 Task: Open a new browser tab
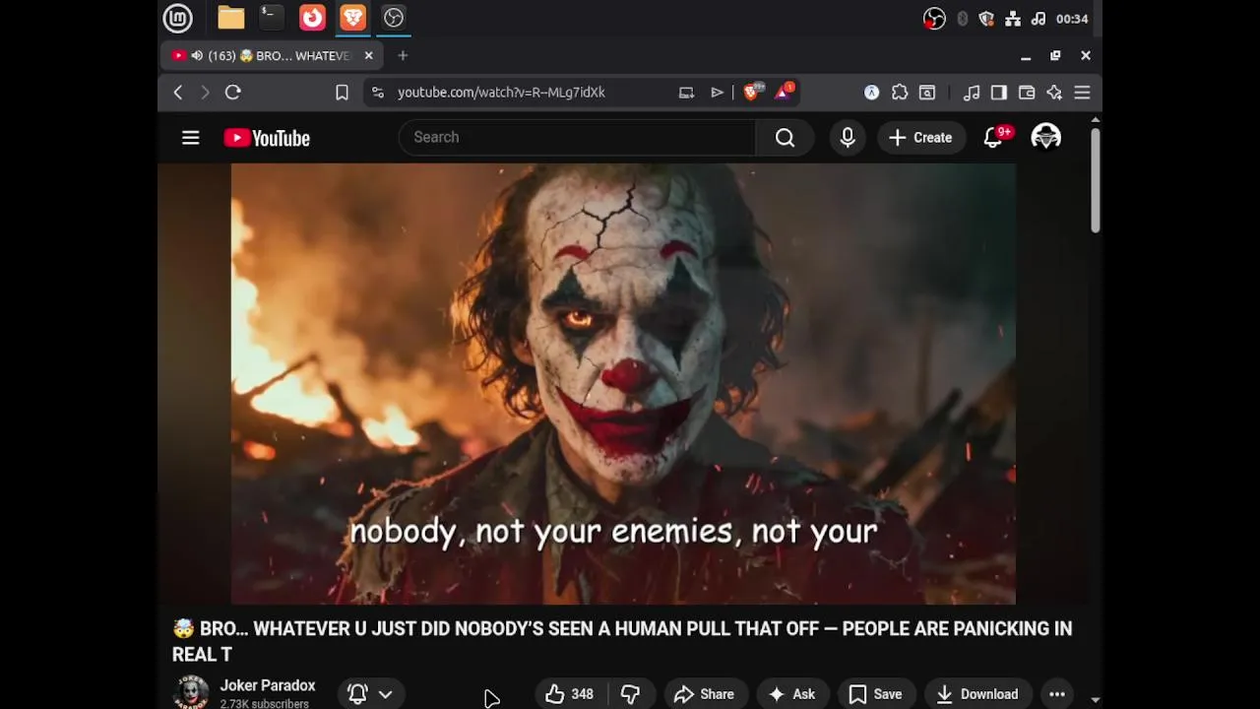click(403, 56)
